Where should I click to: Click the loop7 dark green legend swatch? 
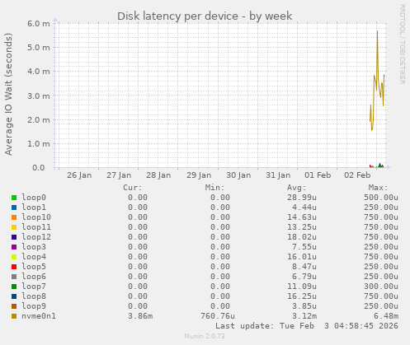click(14, 287)
